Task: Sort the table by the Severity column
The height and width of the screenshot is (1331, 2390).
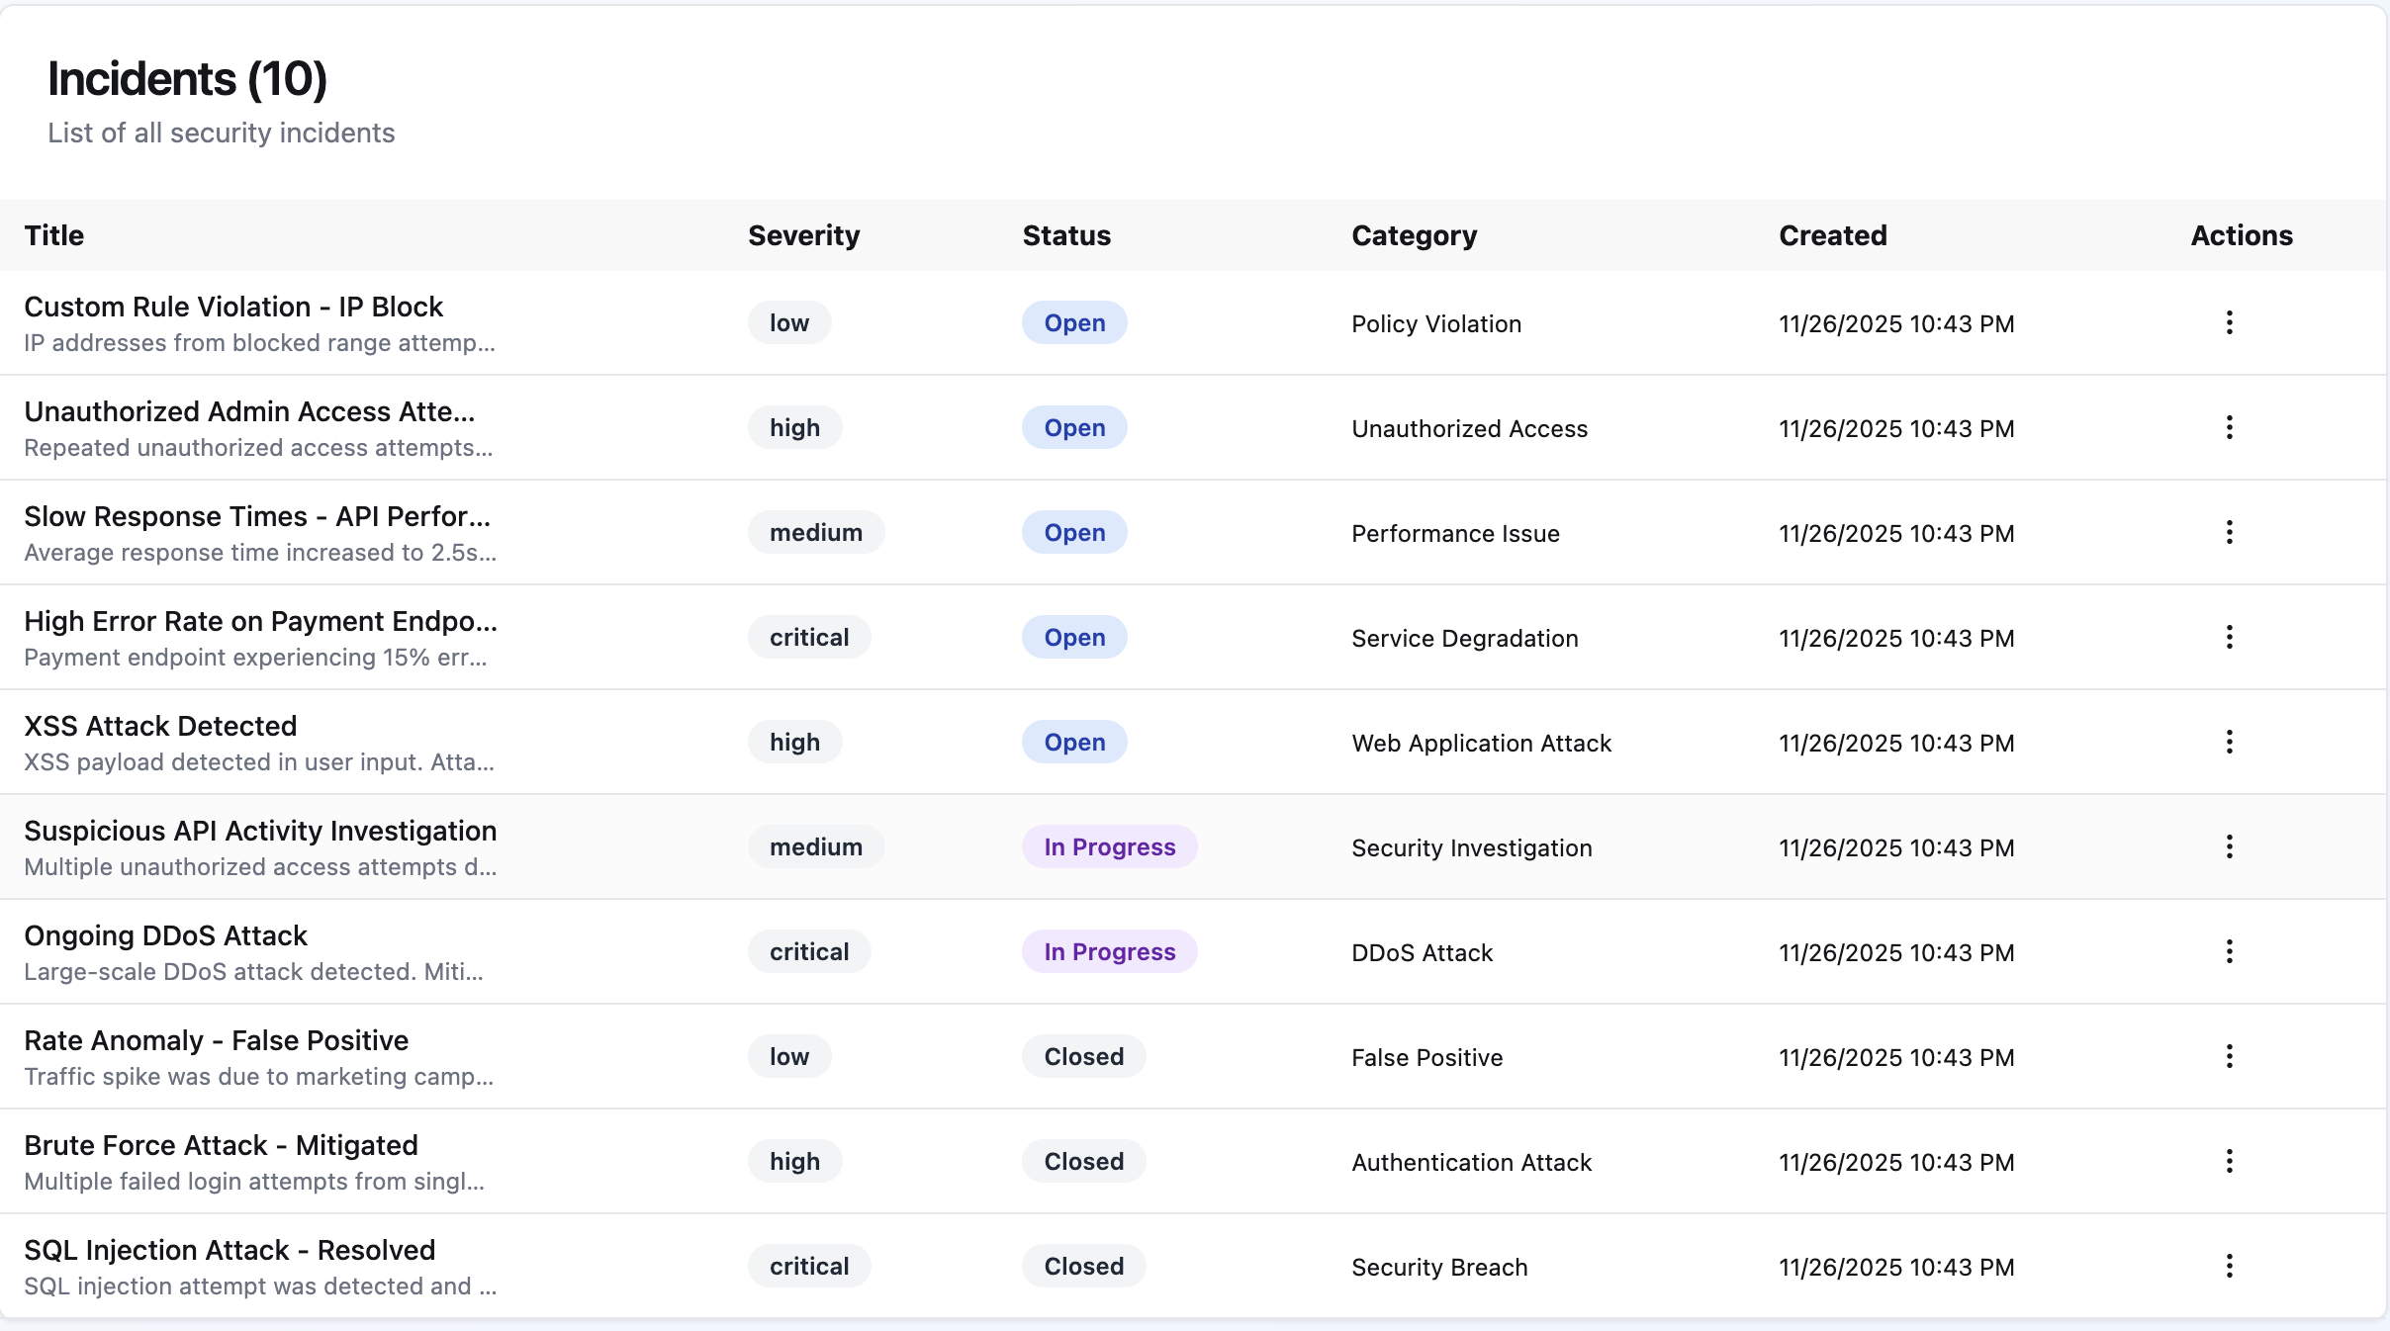Action: pyautogui.click(x=803, y=235)
